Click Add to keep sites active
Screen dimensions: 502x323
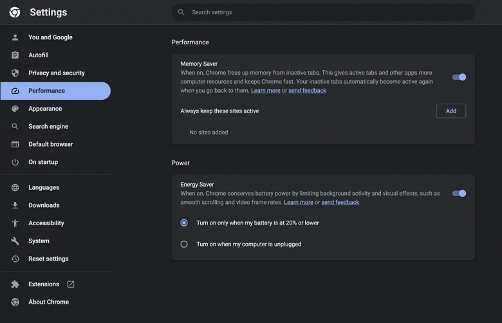coord(451,111)
